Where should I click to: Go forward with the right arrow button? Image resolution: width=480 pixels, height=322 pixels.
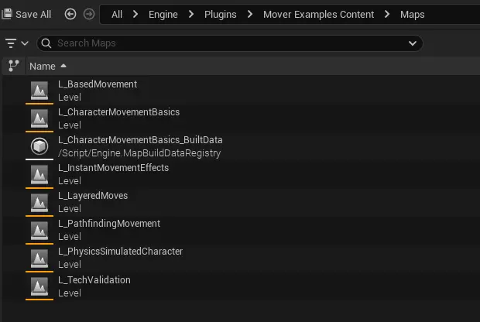pyautogui.click(x=89, y=14)
